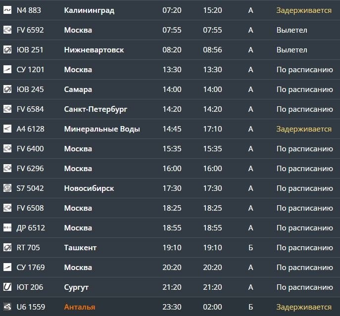Select the Калининград flight row
The image size is (340, 316).
click(x=170, y=10)
